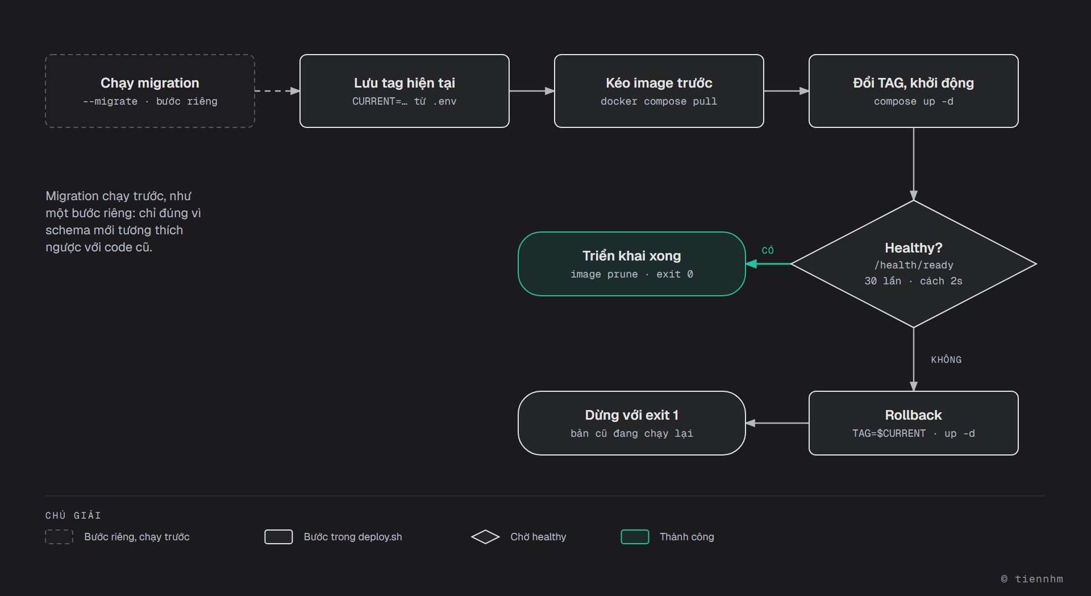Click the "Thành công" legend label
1091x596 pixels.
click(687, 537)
